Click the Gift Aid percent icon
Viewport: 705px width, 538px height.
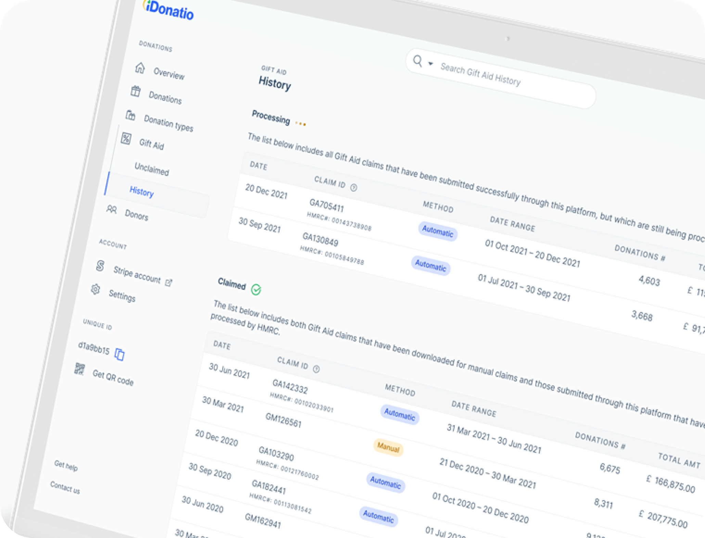point(126,139)
